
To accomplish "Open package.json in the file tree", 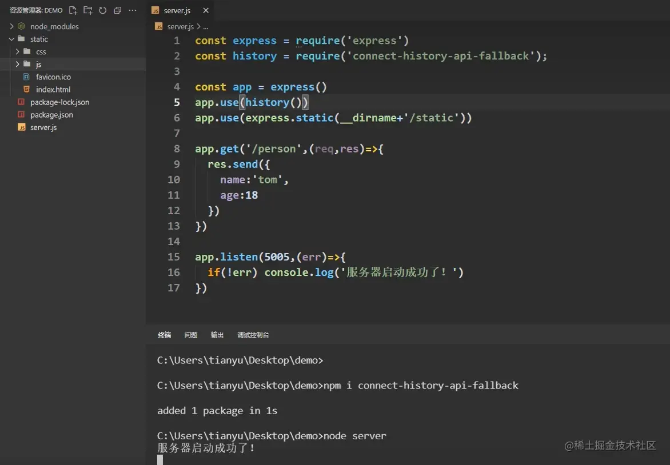I will pos(51,114).
